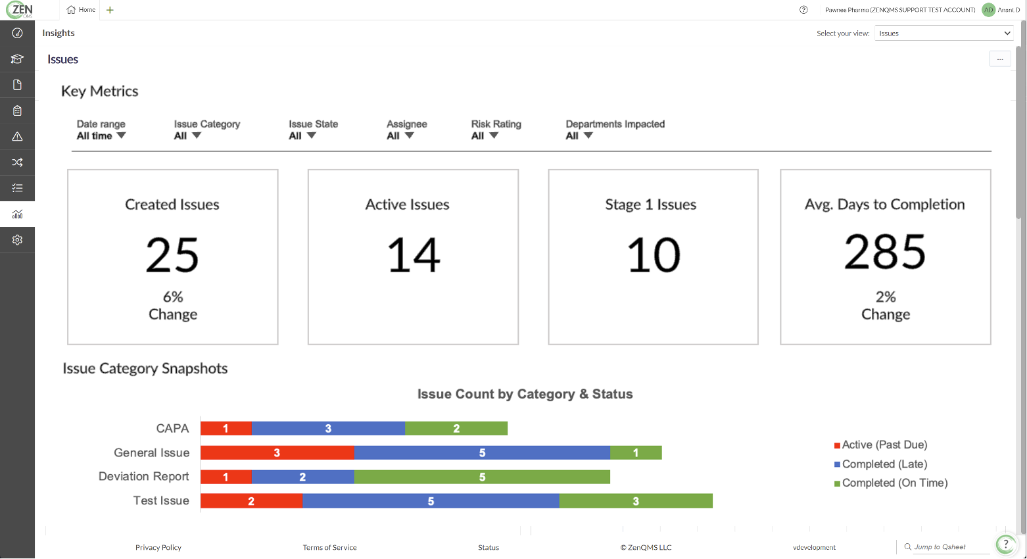Viewport: 1027px width, 559px height.
Task: Open the Dashboard gauge icon in the sidebar
Action: (17, 33)
